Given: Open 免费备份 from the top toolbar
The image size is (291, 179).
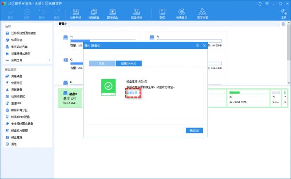Looking at the screenshot, I should coord(182,14).
